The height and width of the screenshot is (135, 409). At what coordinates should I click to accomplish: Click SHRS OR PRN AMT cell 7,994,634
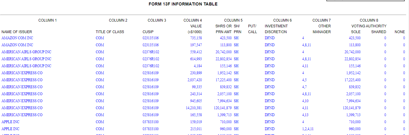(224, 101)
